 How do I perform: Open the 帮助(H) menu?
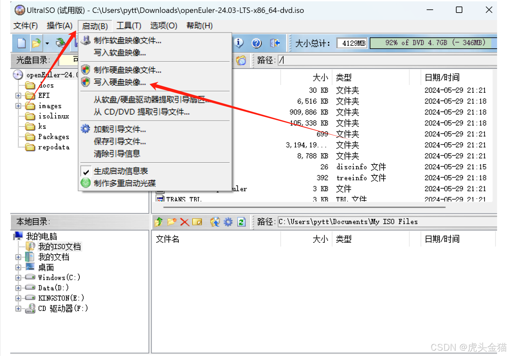coord(200,25)
